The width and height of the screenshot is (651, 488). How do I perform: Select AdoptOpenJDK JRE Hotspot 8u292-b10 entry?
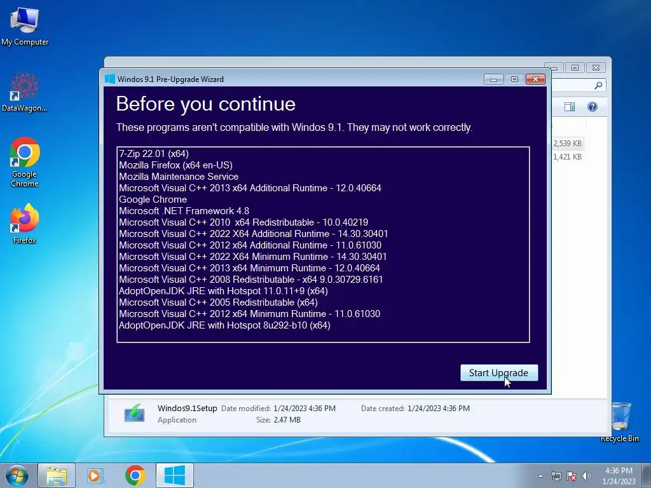click(x=224, y=325)
